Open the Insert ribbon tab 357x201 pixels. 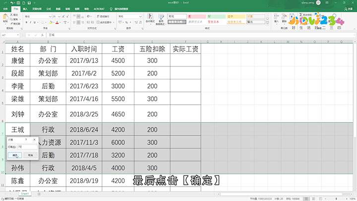click(25, 9)
